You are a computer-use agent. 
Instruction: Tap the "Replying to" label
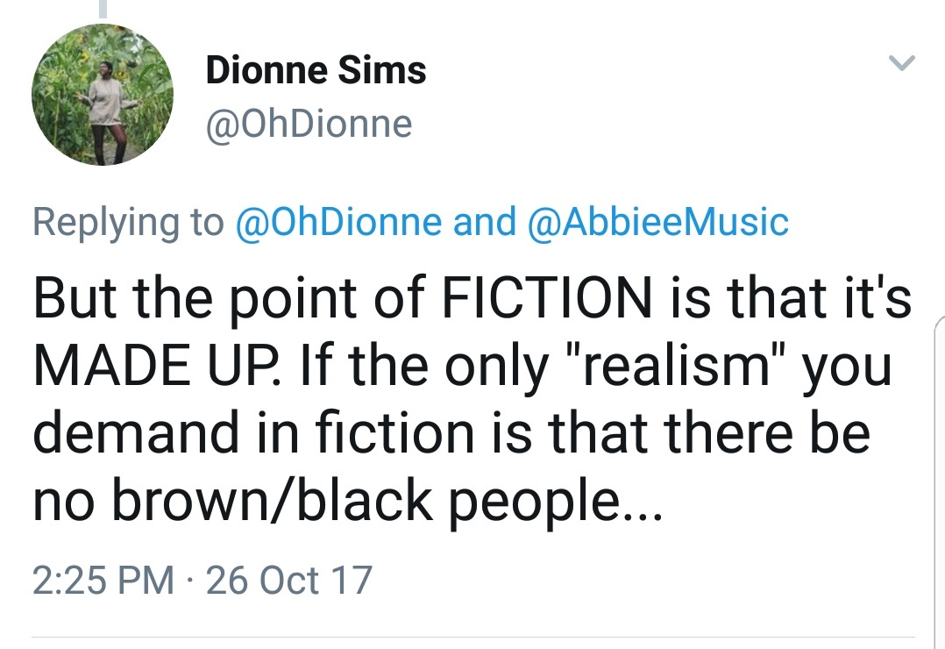tap(128, 222)
